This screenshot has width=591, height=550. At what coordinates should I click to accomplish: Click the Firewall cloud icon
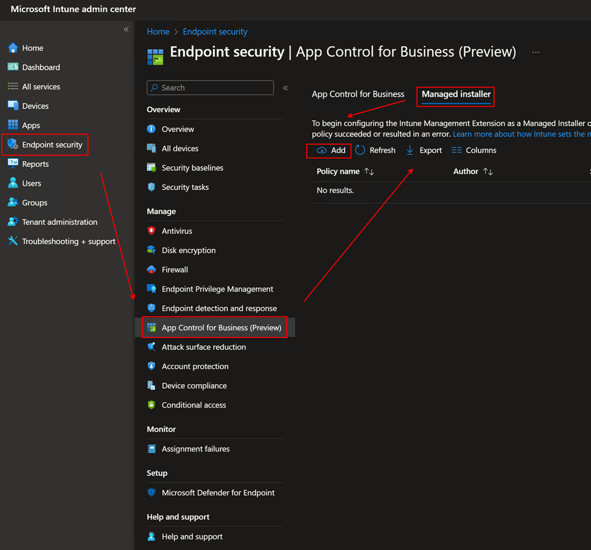point(151,270)
